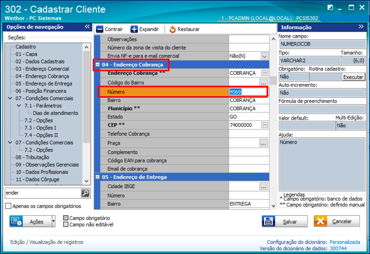Select 'Cadastro' in the sections tree
This screenshot has width=370, height=254.
click(26, 47)
